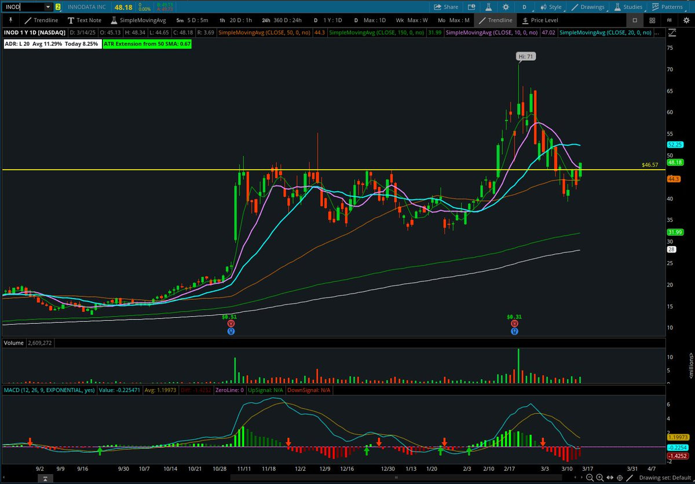The width and height of the screenshot is (695, 484).
Task: Switch to D 1 Y : 1D timeframe
Action: click(328, 20)
